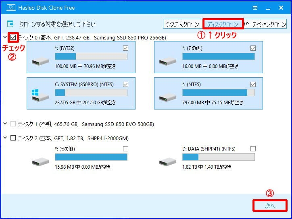Select the ディスク 2 SHPP41-2000GM label

point(73,138)
